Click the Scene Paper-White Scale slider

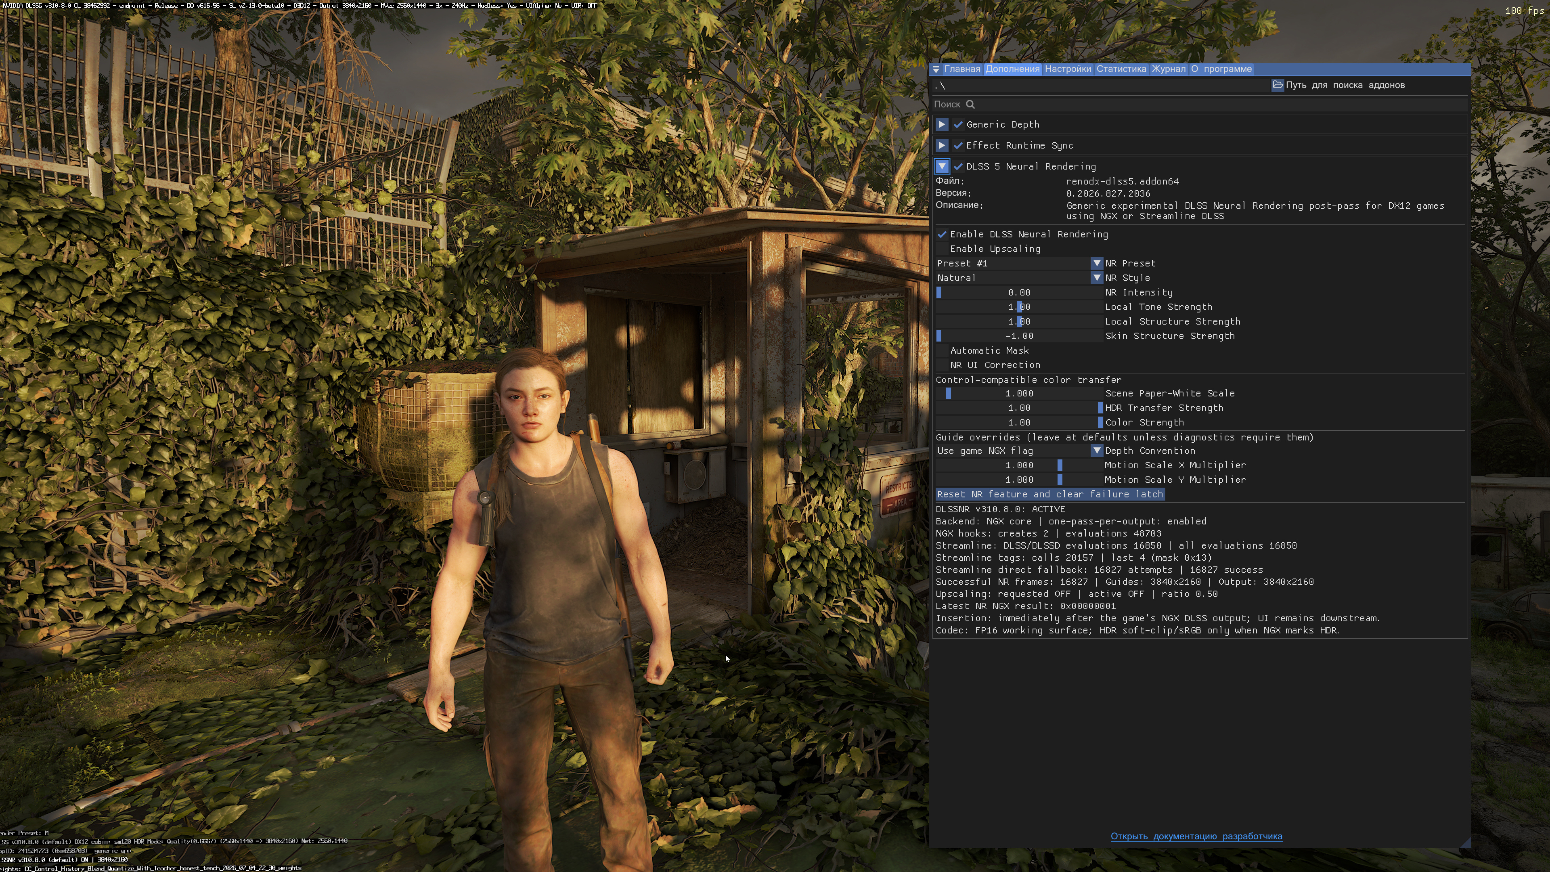(x=1019, y=393)
